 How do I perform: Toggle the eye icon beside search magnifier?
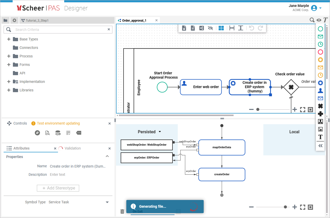point(319,20)
